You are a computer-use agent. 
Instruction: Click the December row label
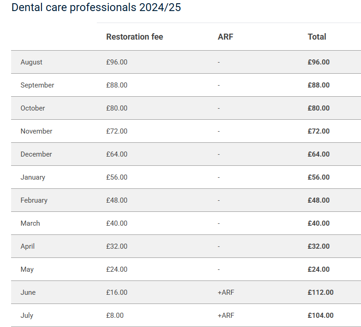[x=36, y=154]
